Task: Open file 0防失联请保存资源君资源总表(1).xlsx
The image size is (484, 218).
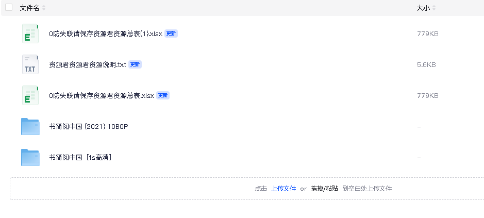Action: [x=106, y=34]
